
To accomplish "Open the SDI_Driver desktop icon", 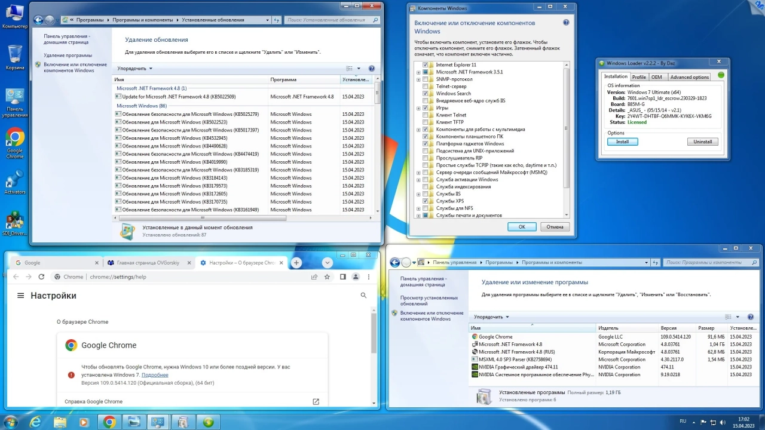I will [x=15, y=224].
